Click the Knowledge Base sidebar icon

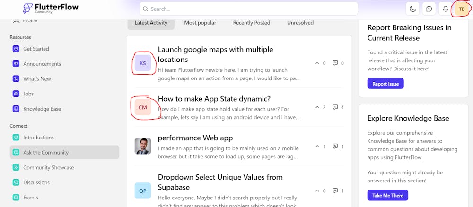tap(16, 109)
